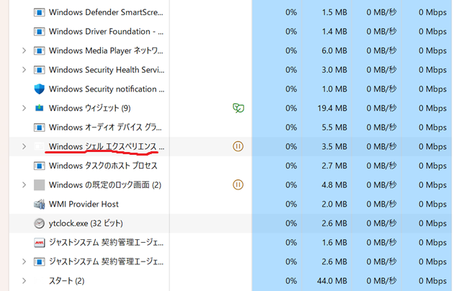Click the 0 Mbps network value for スタート row
The image size is (461, 291).
tap(433, 281)
